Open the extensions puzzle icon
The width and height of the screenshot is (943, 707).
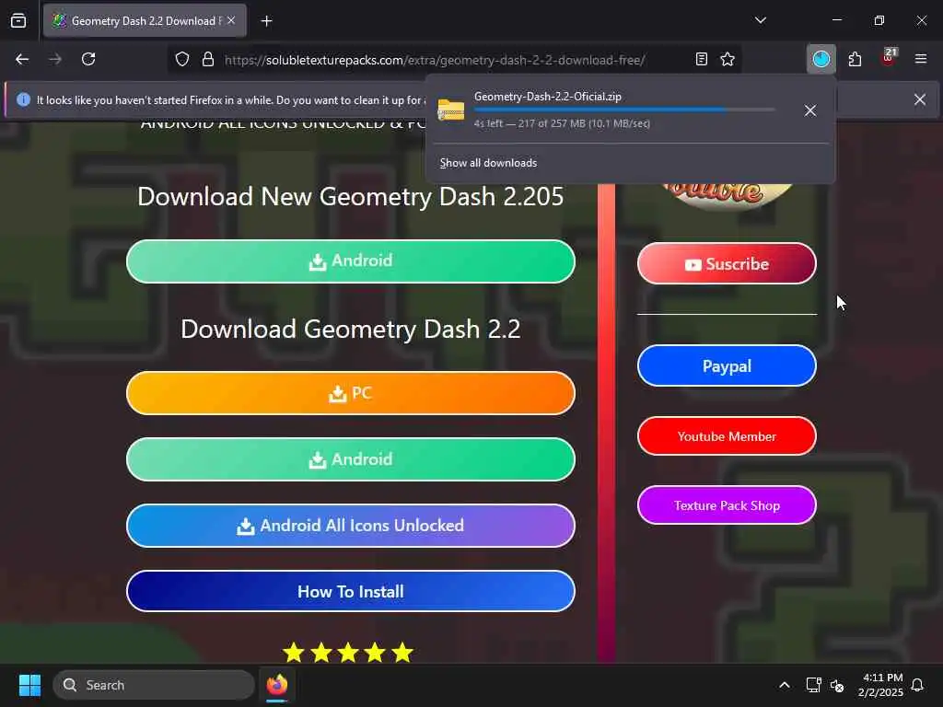pyautogui.click(x=855, y=59)
